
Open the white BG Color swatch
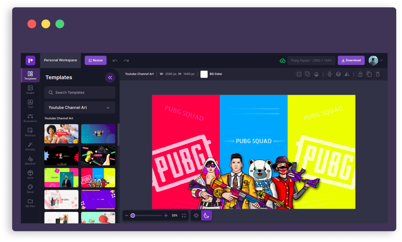(204, 74)
